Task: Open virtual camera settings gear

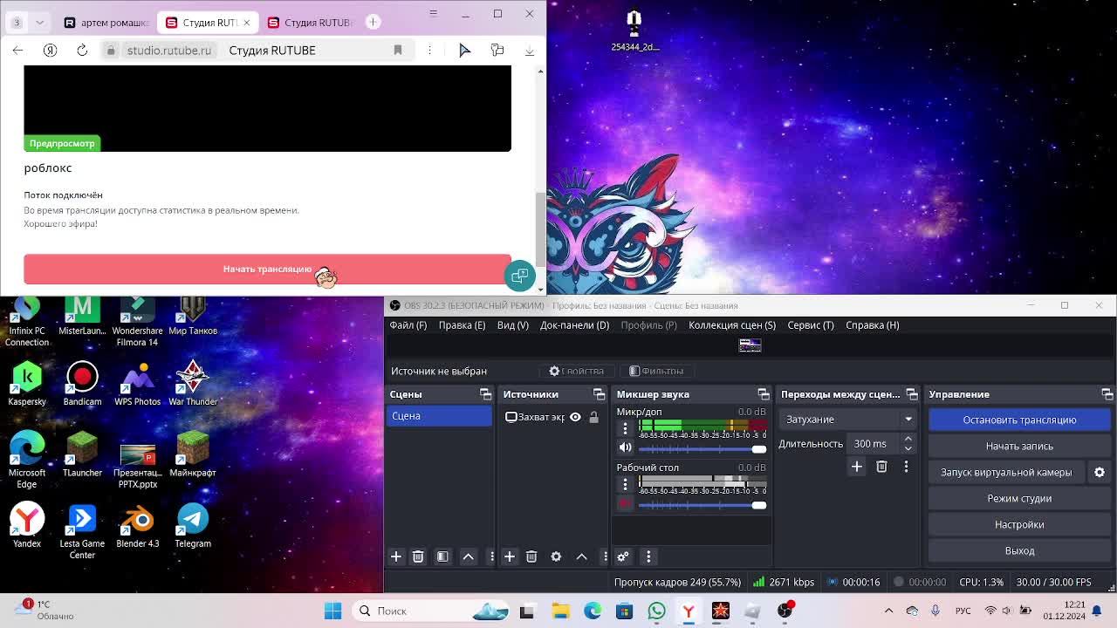Action: point(1100,472)
